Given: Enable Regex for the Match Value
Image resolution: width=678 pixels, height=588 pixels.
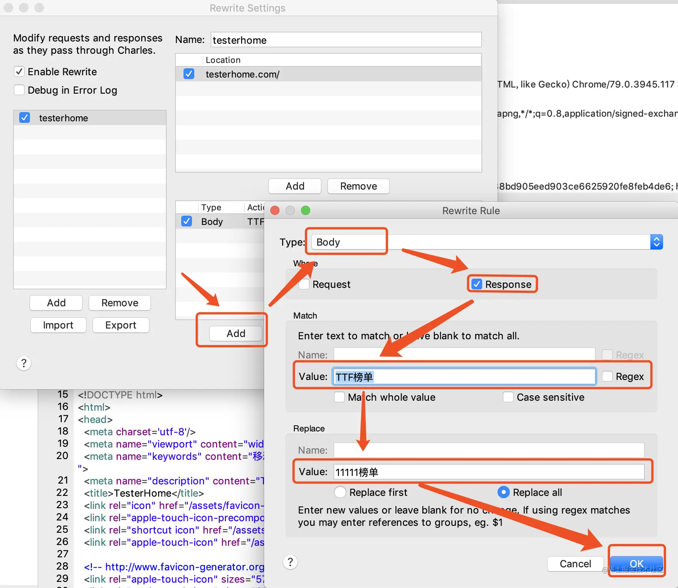Looking at the screenshot, I should 607,376.
